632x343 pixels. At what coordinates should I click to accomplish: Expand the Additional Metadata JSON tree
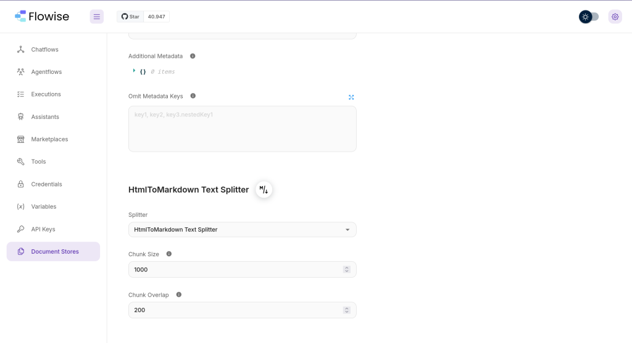coord(134,71)
